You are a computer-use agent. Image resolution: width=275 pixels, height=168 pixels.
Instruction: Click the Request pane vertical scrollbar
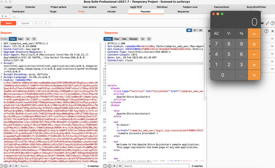pos(100,79)
